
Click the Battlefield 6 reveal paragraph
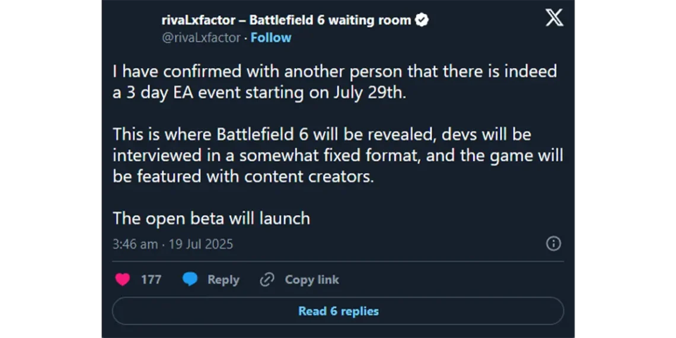338,155
